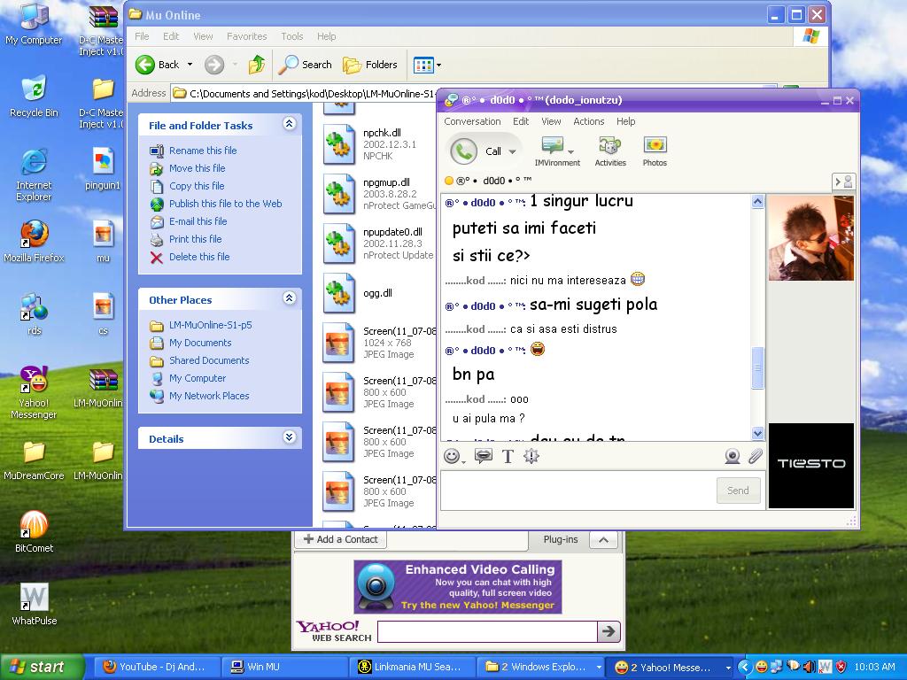Open the Views dropdown arrow
Screen dimensions: 907x680
(x=438, y=65)
